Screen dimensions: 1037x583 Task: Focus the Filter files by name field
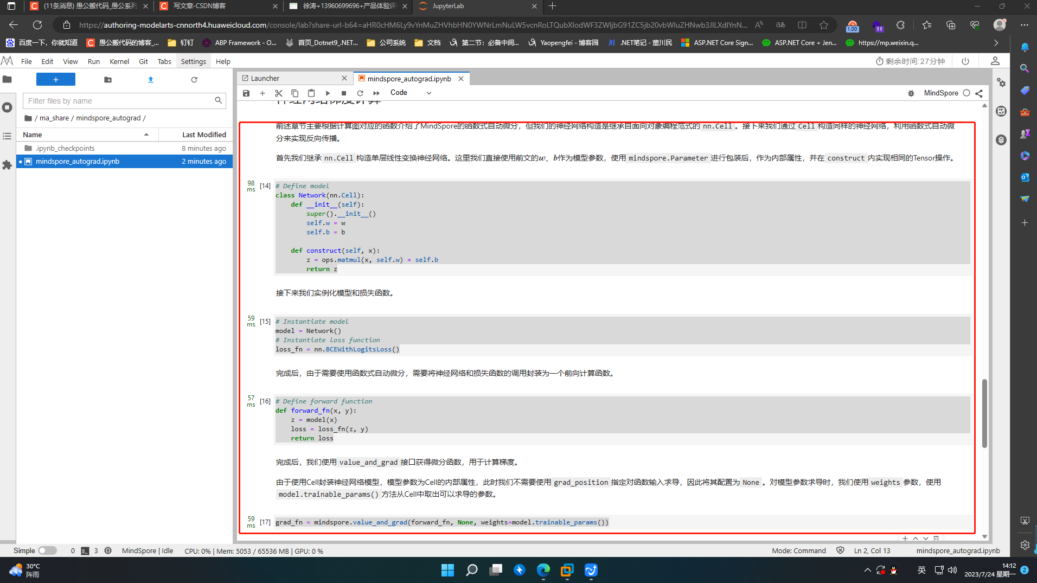[x=124, y=101]
